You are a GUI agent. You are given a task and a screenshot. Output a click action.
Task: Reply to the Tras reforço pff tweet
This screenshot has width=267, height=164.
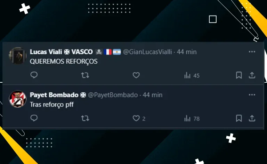34,118
